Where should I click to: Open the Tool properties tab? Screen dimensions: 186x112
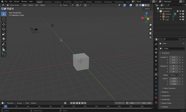point(156,44)
